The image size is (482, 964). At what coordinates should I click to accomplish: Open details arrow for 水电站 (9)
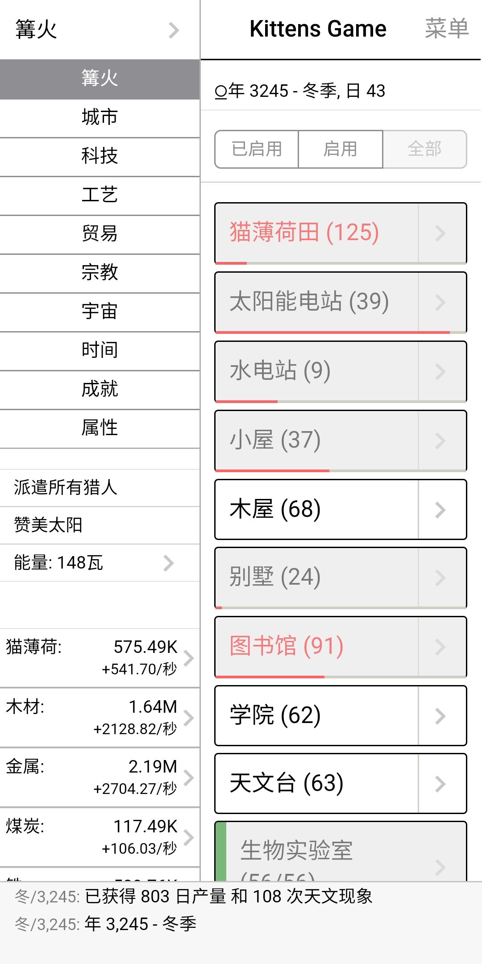(441, 371)
